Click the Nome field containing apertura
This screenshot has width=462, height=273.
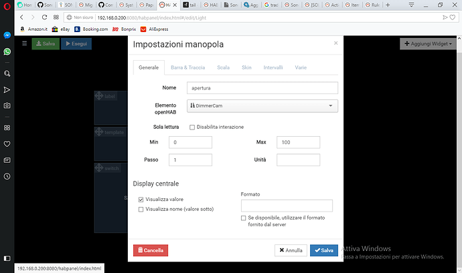click(x=262, y=88)
